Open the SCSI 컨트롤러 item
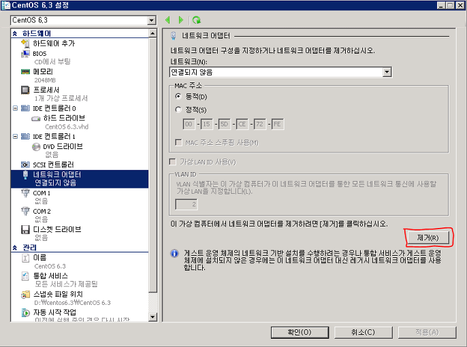 [53, 165]
